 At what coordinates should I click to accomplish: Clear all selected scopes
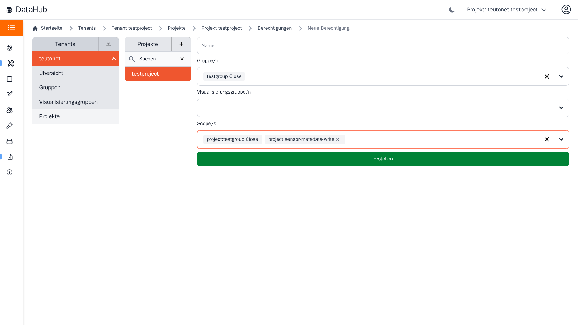[x=547, y=139]
